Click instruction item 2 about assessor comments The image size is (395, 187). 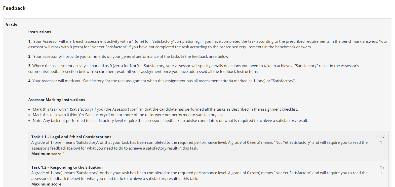pos(128,57)
